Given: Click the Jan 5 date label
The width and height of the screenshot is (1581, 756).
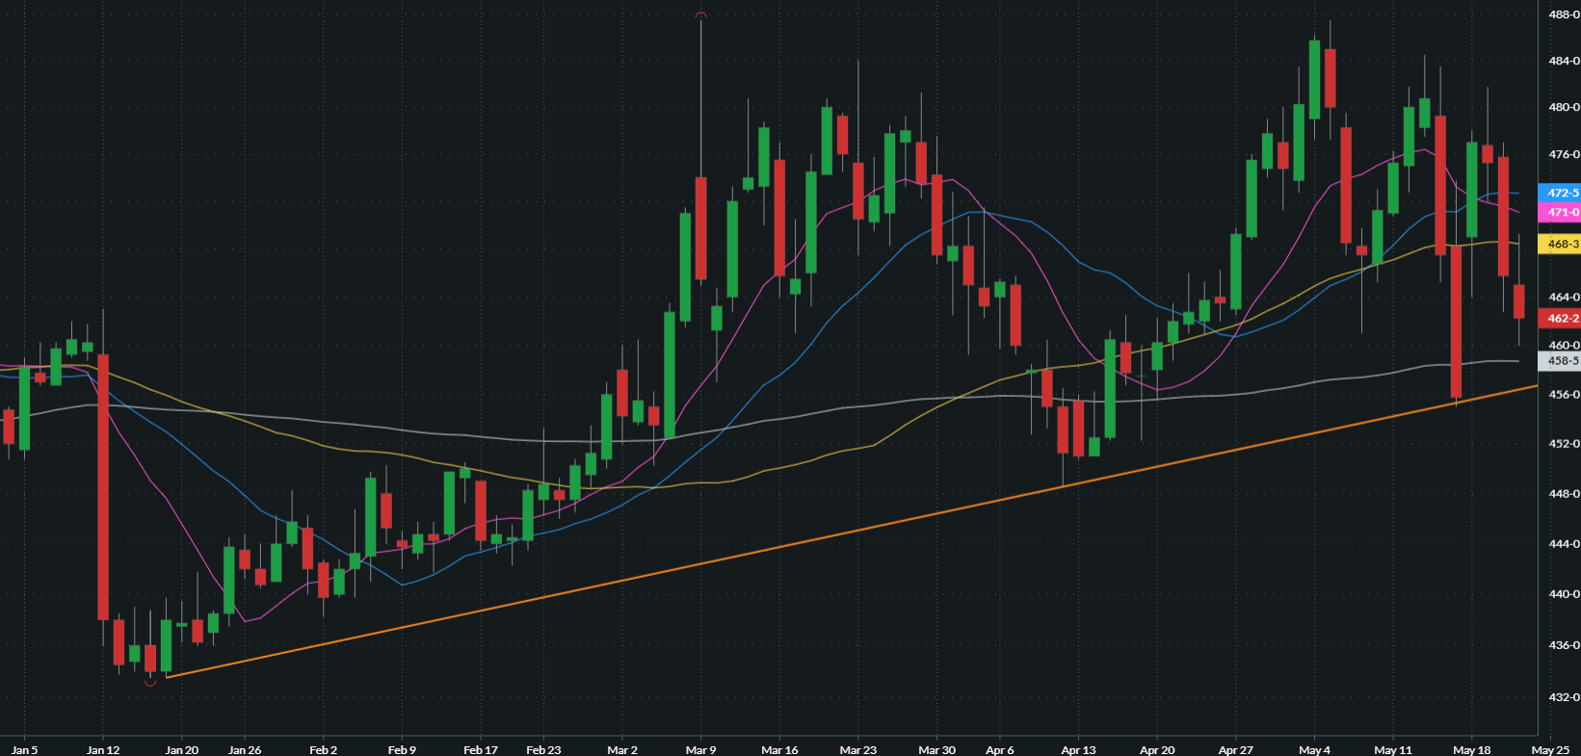Looking at the screenshot, I should pyautogui.click(x=24, y=749).
